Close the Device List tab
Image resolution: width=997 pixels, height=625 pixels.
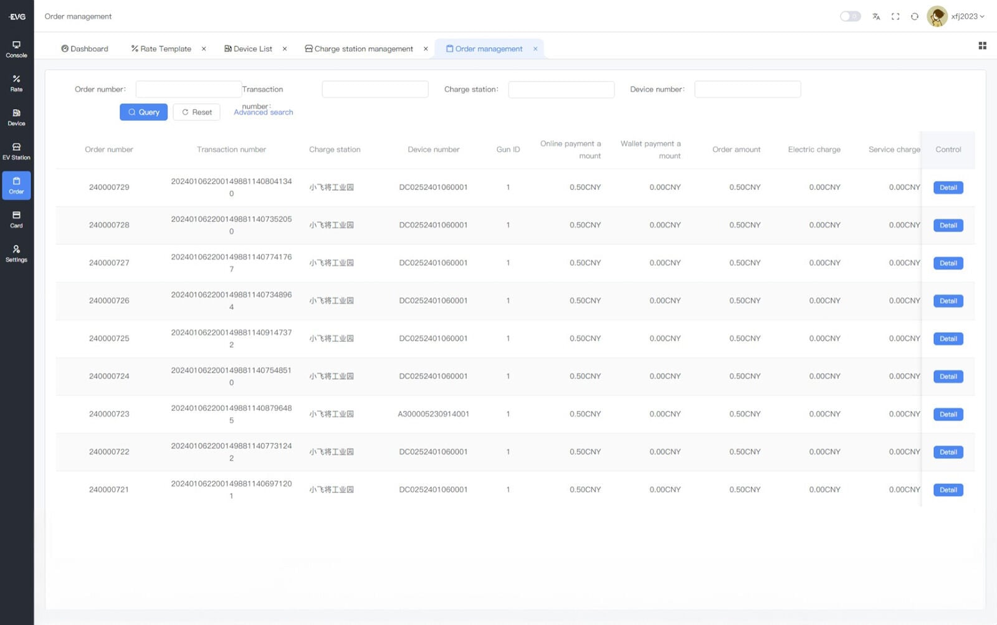tap(285, 49)
